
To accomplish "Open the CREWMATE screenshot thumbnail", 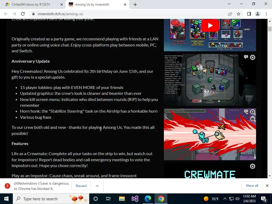I will click(x=210, y=171).
